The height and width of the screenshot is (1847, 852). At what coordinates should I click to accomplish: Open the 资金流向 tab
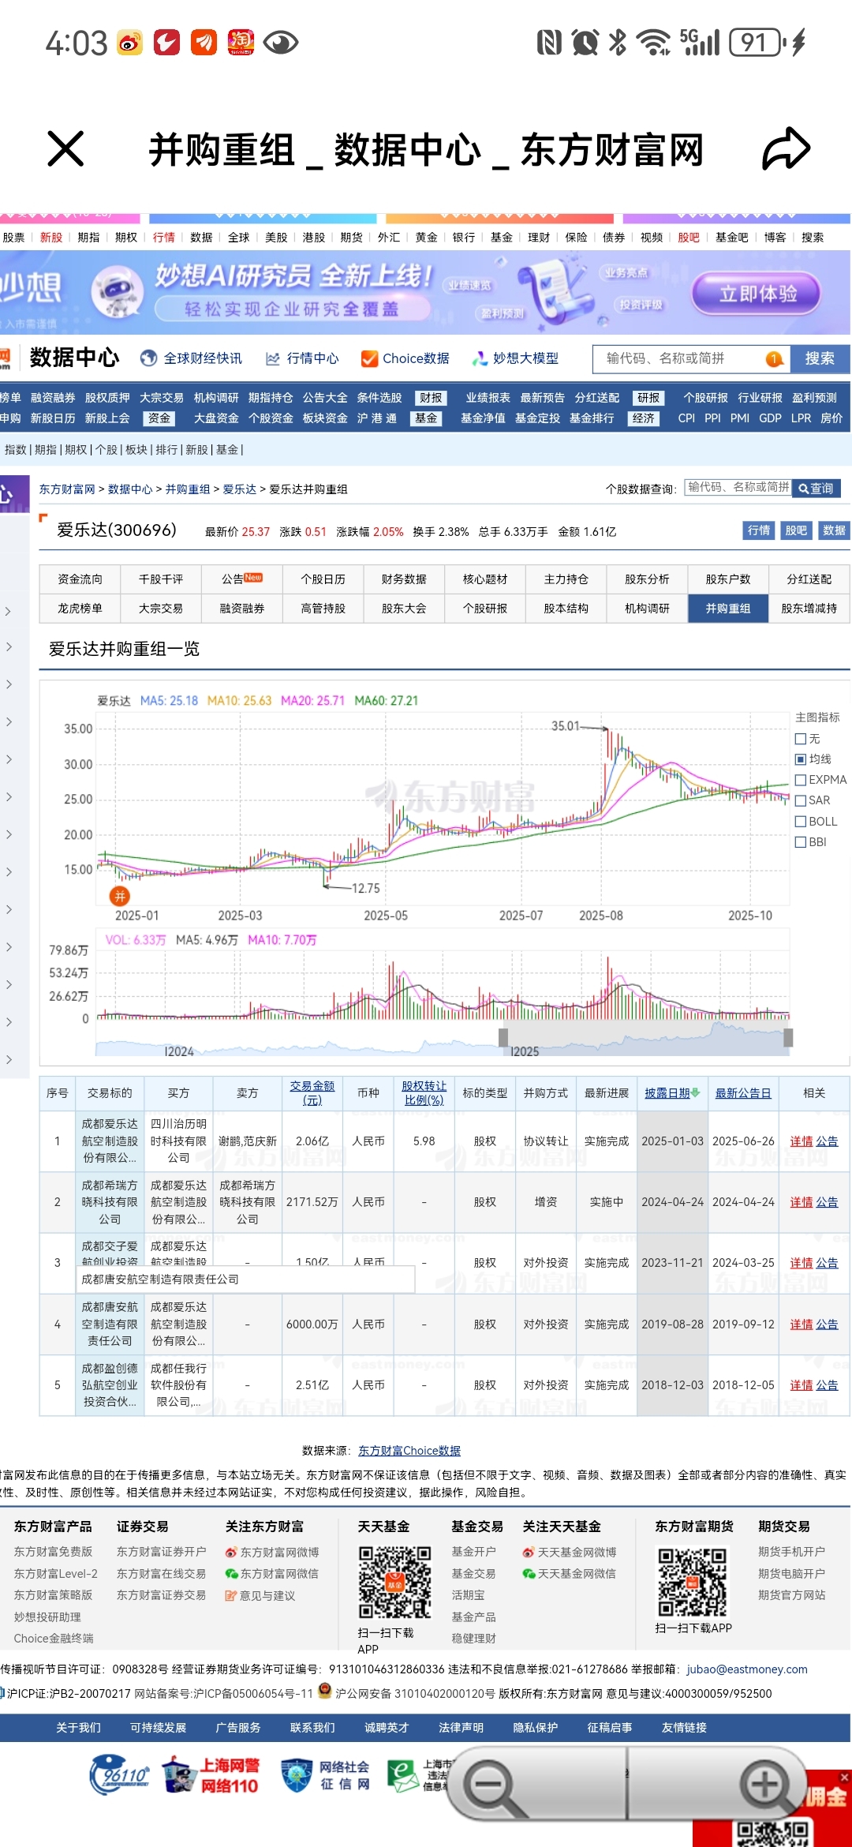coord(80,579)
